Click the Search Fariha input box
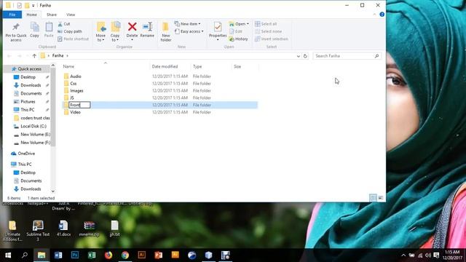 (x=347, y=56)
